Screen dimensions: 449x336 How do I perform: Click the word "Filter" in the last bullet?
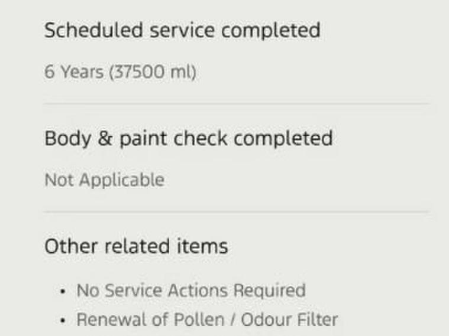319,319
